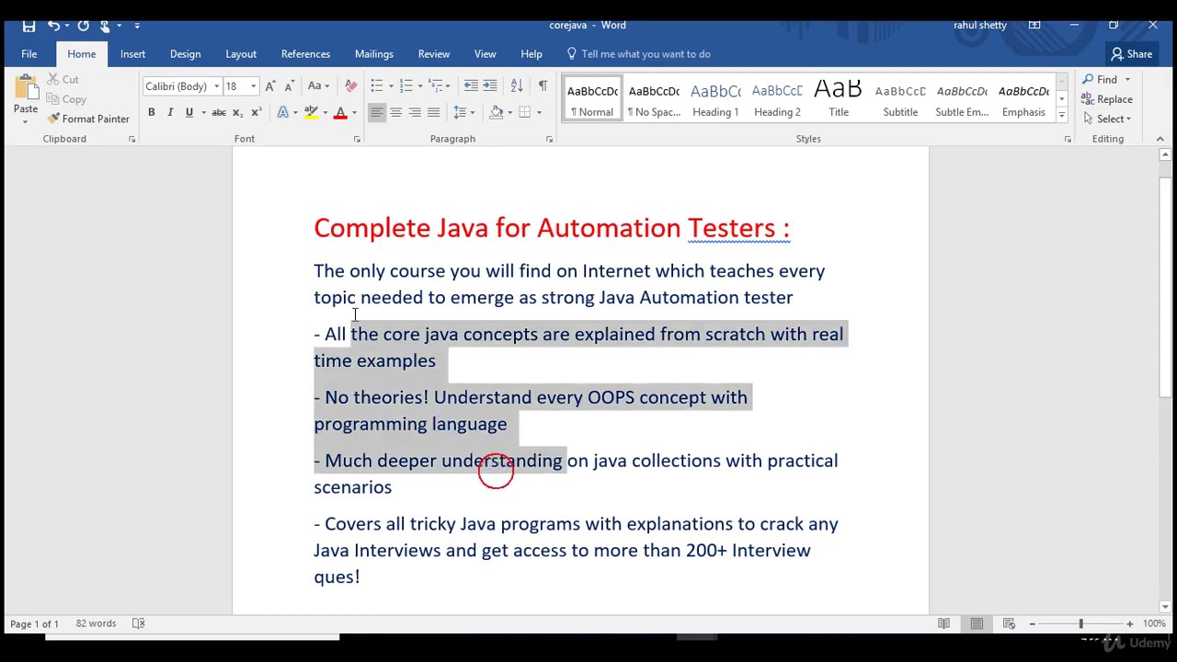This screenshot has width=1177, height=662.
Task: Toggle strikethrough formatting
Action: 219,112
